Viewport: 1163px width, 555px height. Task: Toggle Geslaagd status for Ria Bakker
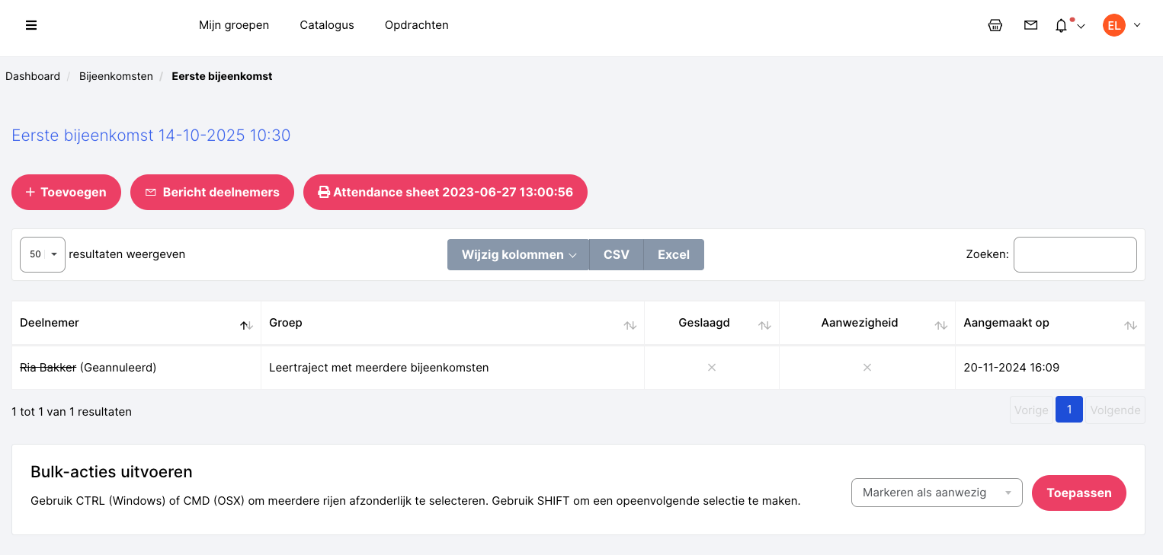tap(712, 368)
